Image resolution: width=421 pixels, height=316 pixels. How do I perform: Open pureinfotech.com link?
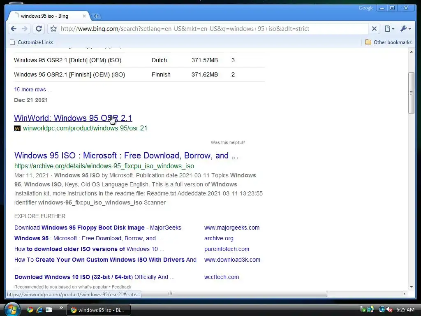point(227,249)
